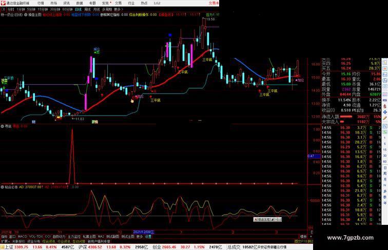Open the 发现 menu
388x250 pixels.
105,3
